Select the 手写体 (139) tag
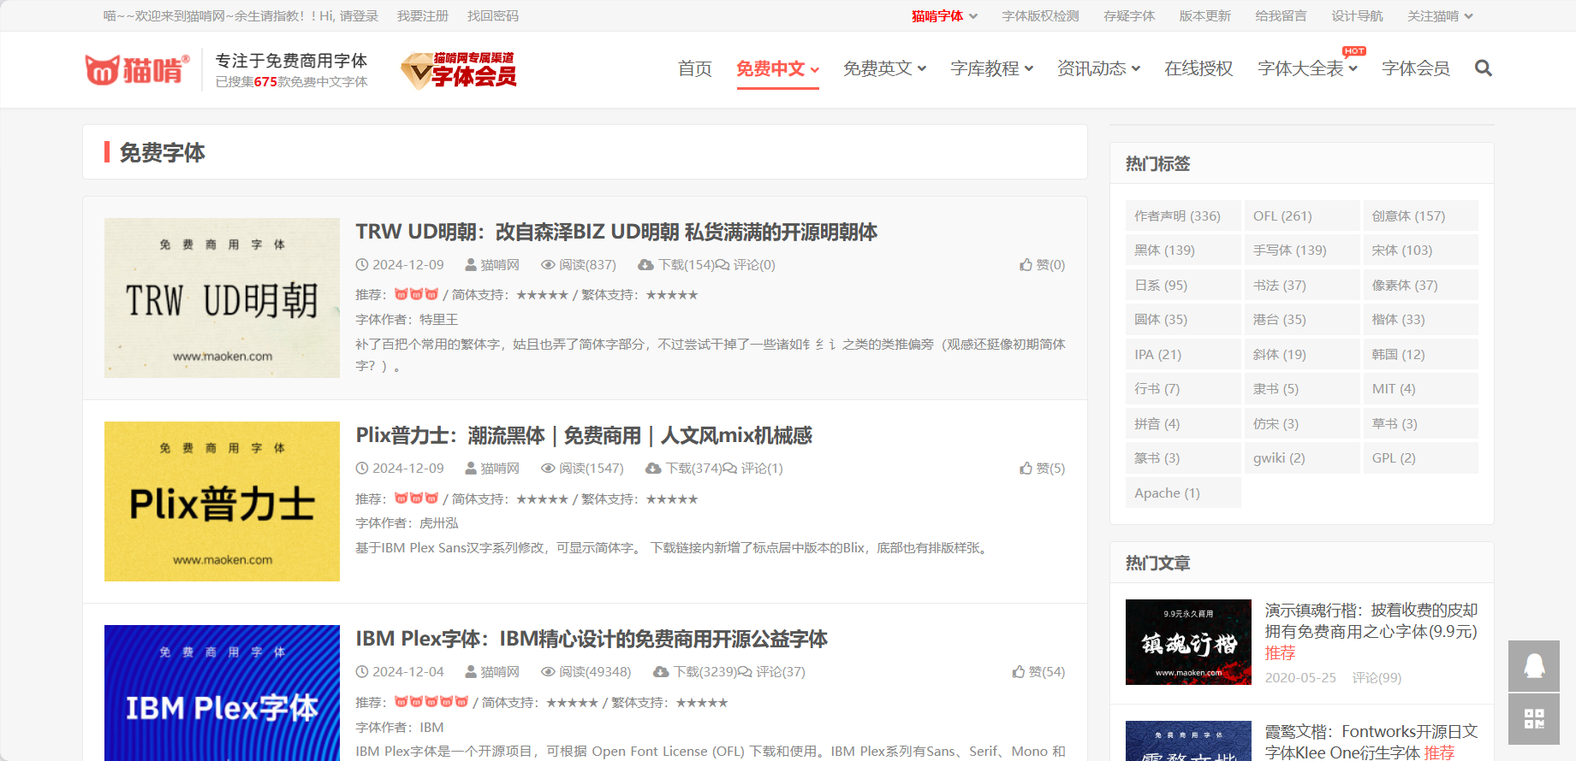1576x761 pixels. [x=1302, y=251]
